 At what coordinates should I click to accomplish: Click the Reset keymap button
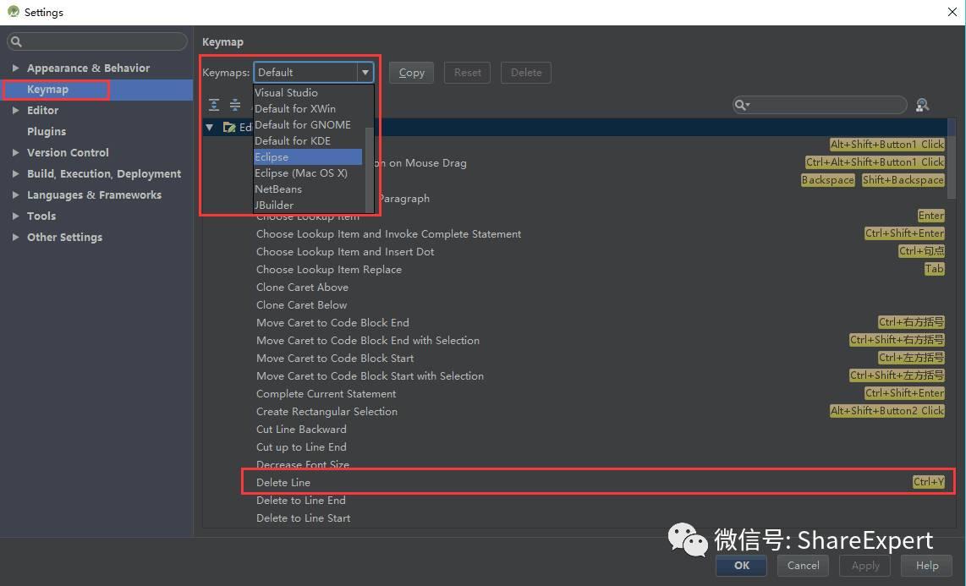468,73
